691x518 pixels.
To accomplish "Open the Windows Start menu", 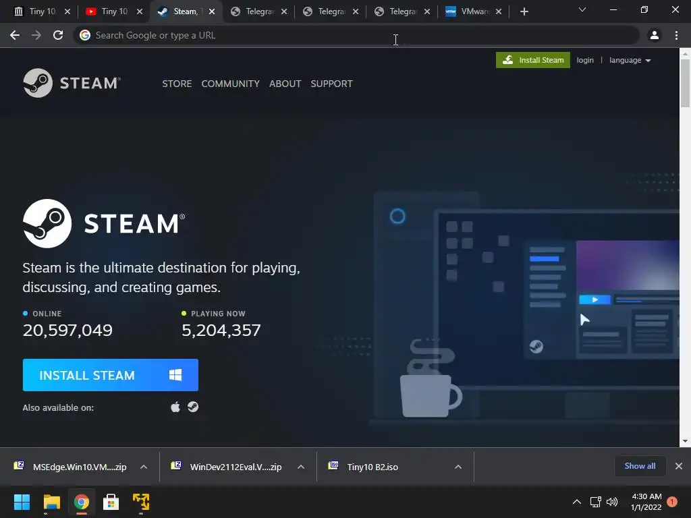I will point(22,502).
